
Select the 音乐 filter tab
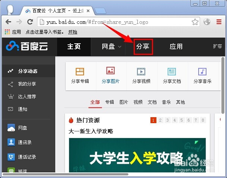(x=167, y=102)
